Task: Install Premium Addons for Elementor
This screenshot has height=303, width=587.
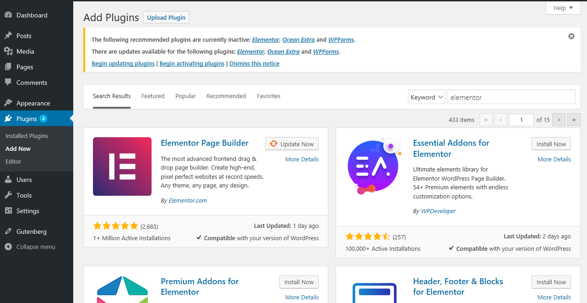Action: 299,282
